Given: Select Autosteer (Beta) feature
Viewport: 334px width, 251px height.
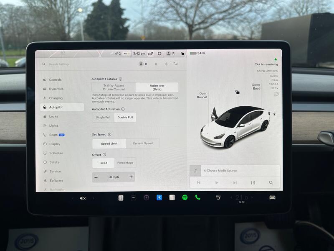Looking at the screenshot, I should tap(157, 87).
